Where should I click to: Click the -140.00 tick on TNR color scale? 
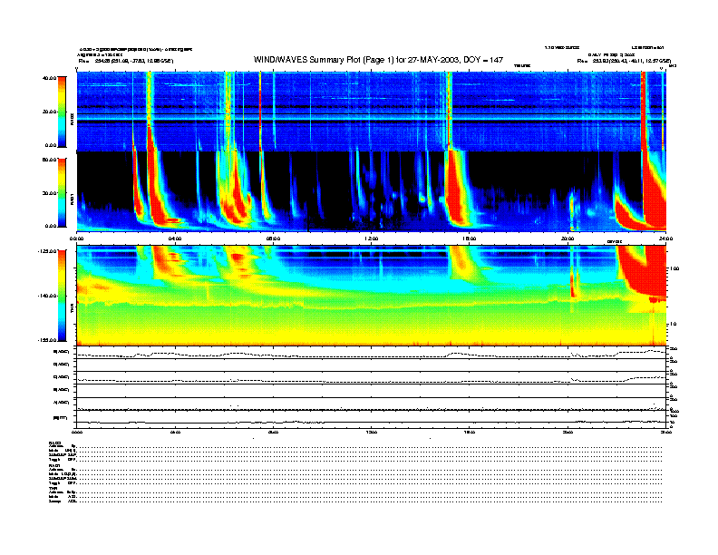pos(48,296)
